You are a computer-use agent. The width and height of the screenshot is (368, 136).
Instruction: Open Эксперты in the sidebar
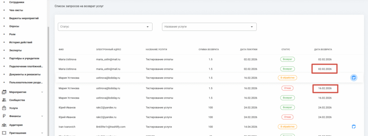tap(15, 50)
